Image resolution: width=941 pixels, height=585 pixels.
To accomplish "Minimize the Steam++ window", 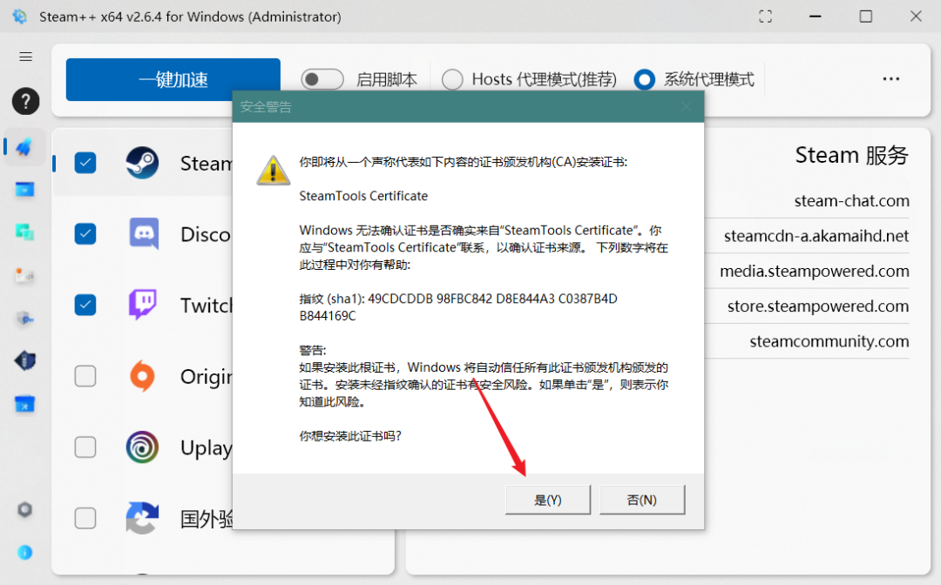I will click(815, 17).
